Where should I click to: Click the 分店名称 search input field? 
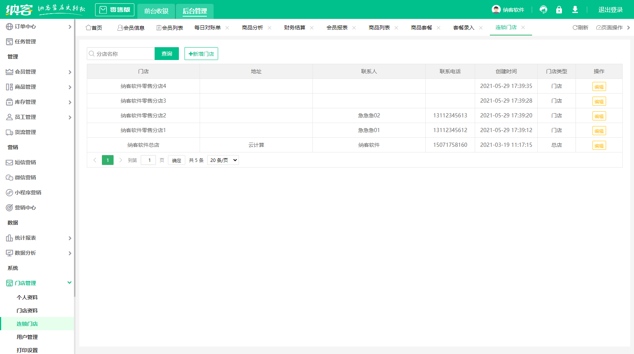point(121,54)
